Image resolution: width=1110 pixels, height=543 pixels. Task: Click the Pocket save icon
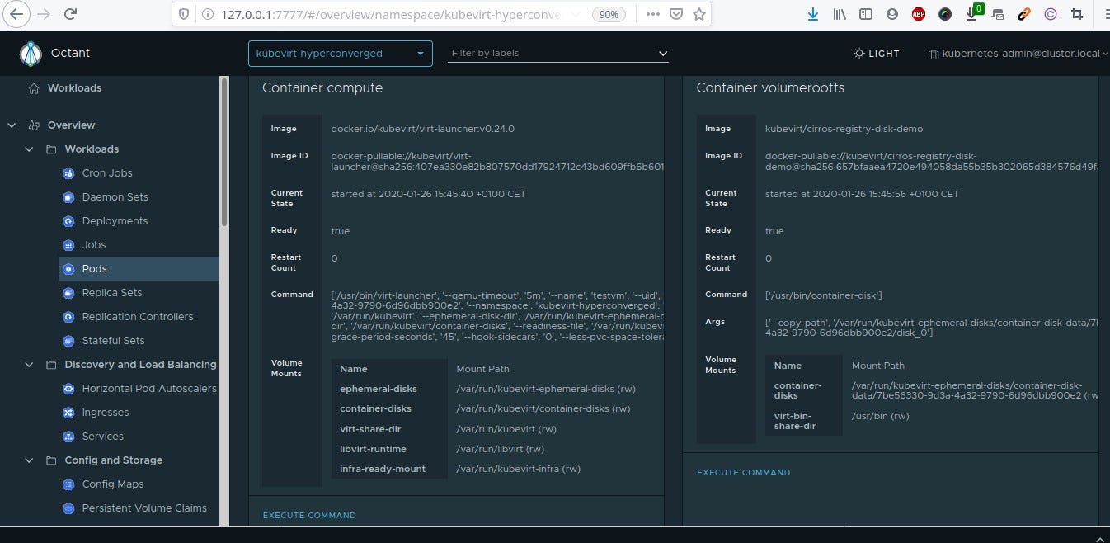(x=675, y=14)
